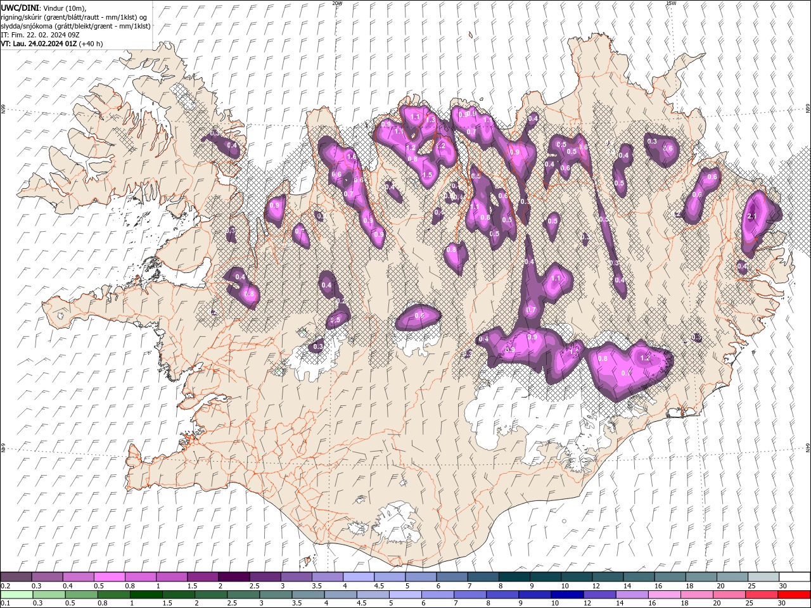Click the bright pink upper swatch starting at 0.5
The image size is (811, 608).
point(110,577)
